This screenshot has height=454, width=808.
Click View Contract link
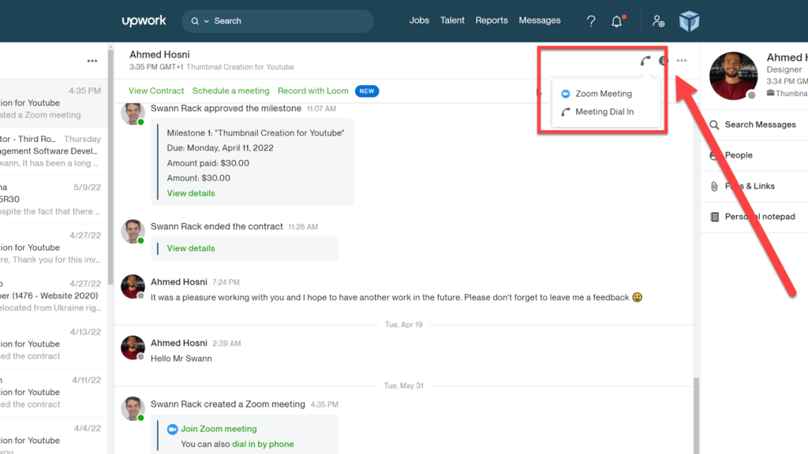click(x=156, y=91)
